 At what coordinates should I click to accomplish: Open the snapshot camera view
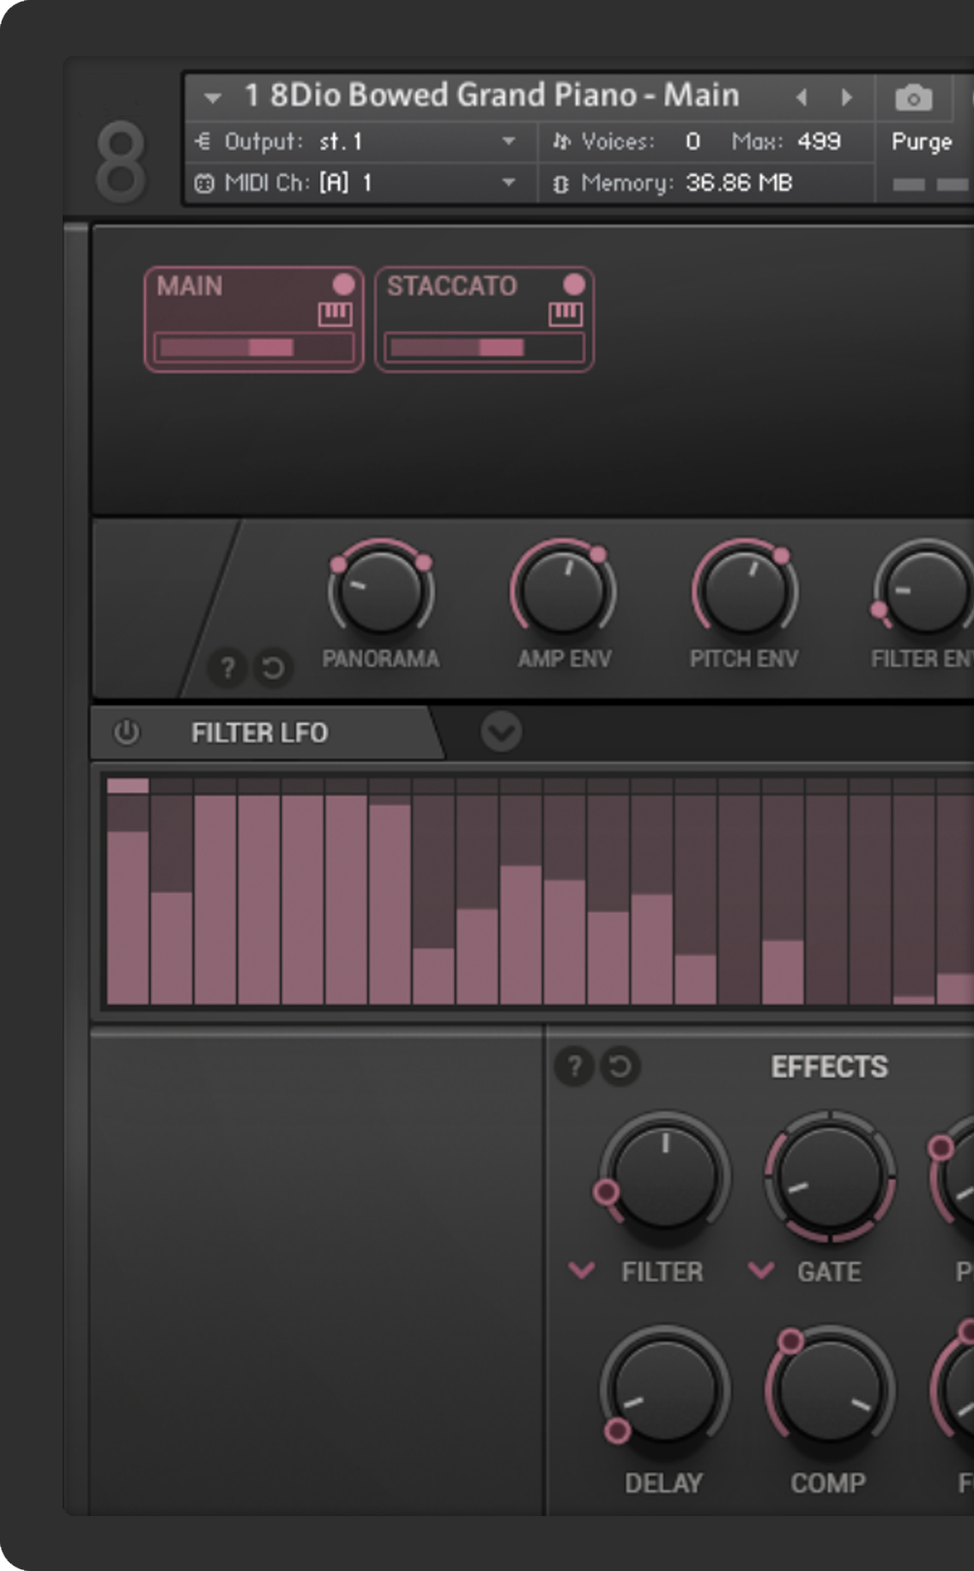point(913,98)
